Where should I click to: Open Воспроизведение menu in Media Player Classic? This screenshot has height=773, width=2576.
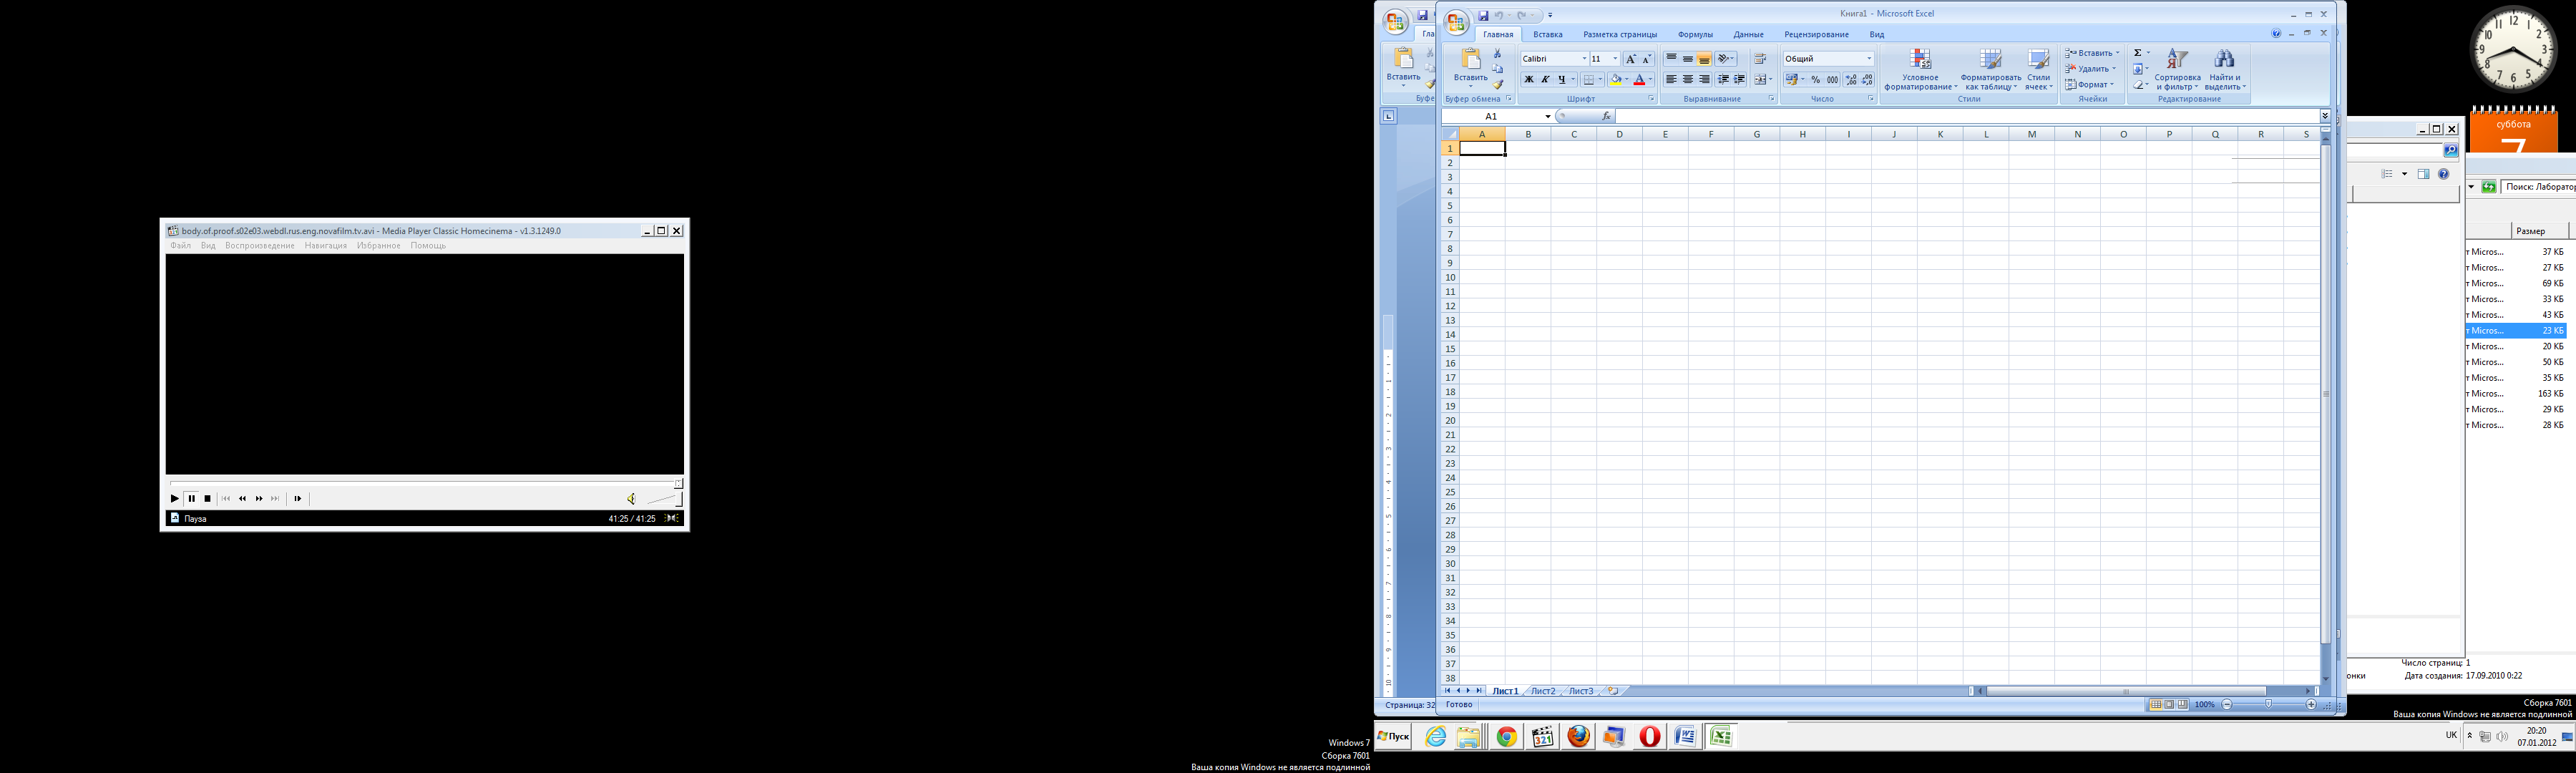coord(260,246)
